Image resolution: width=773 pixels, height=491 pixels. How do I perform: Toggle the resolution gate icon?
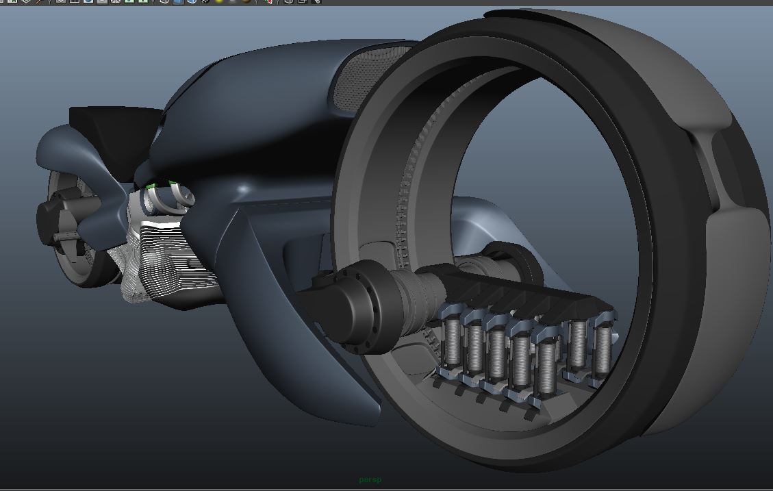[x=88, y=1]
